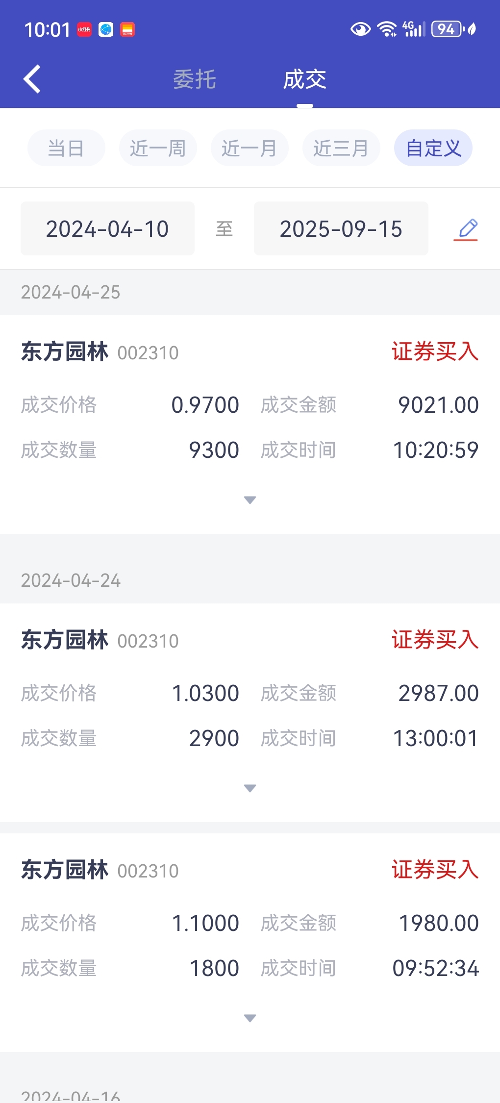
Task: Switch to the 委托 tab
Action: (195, 79)
